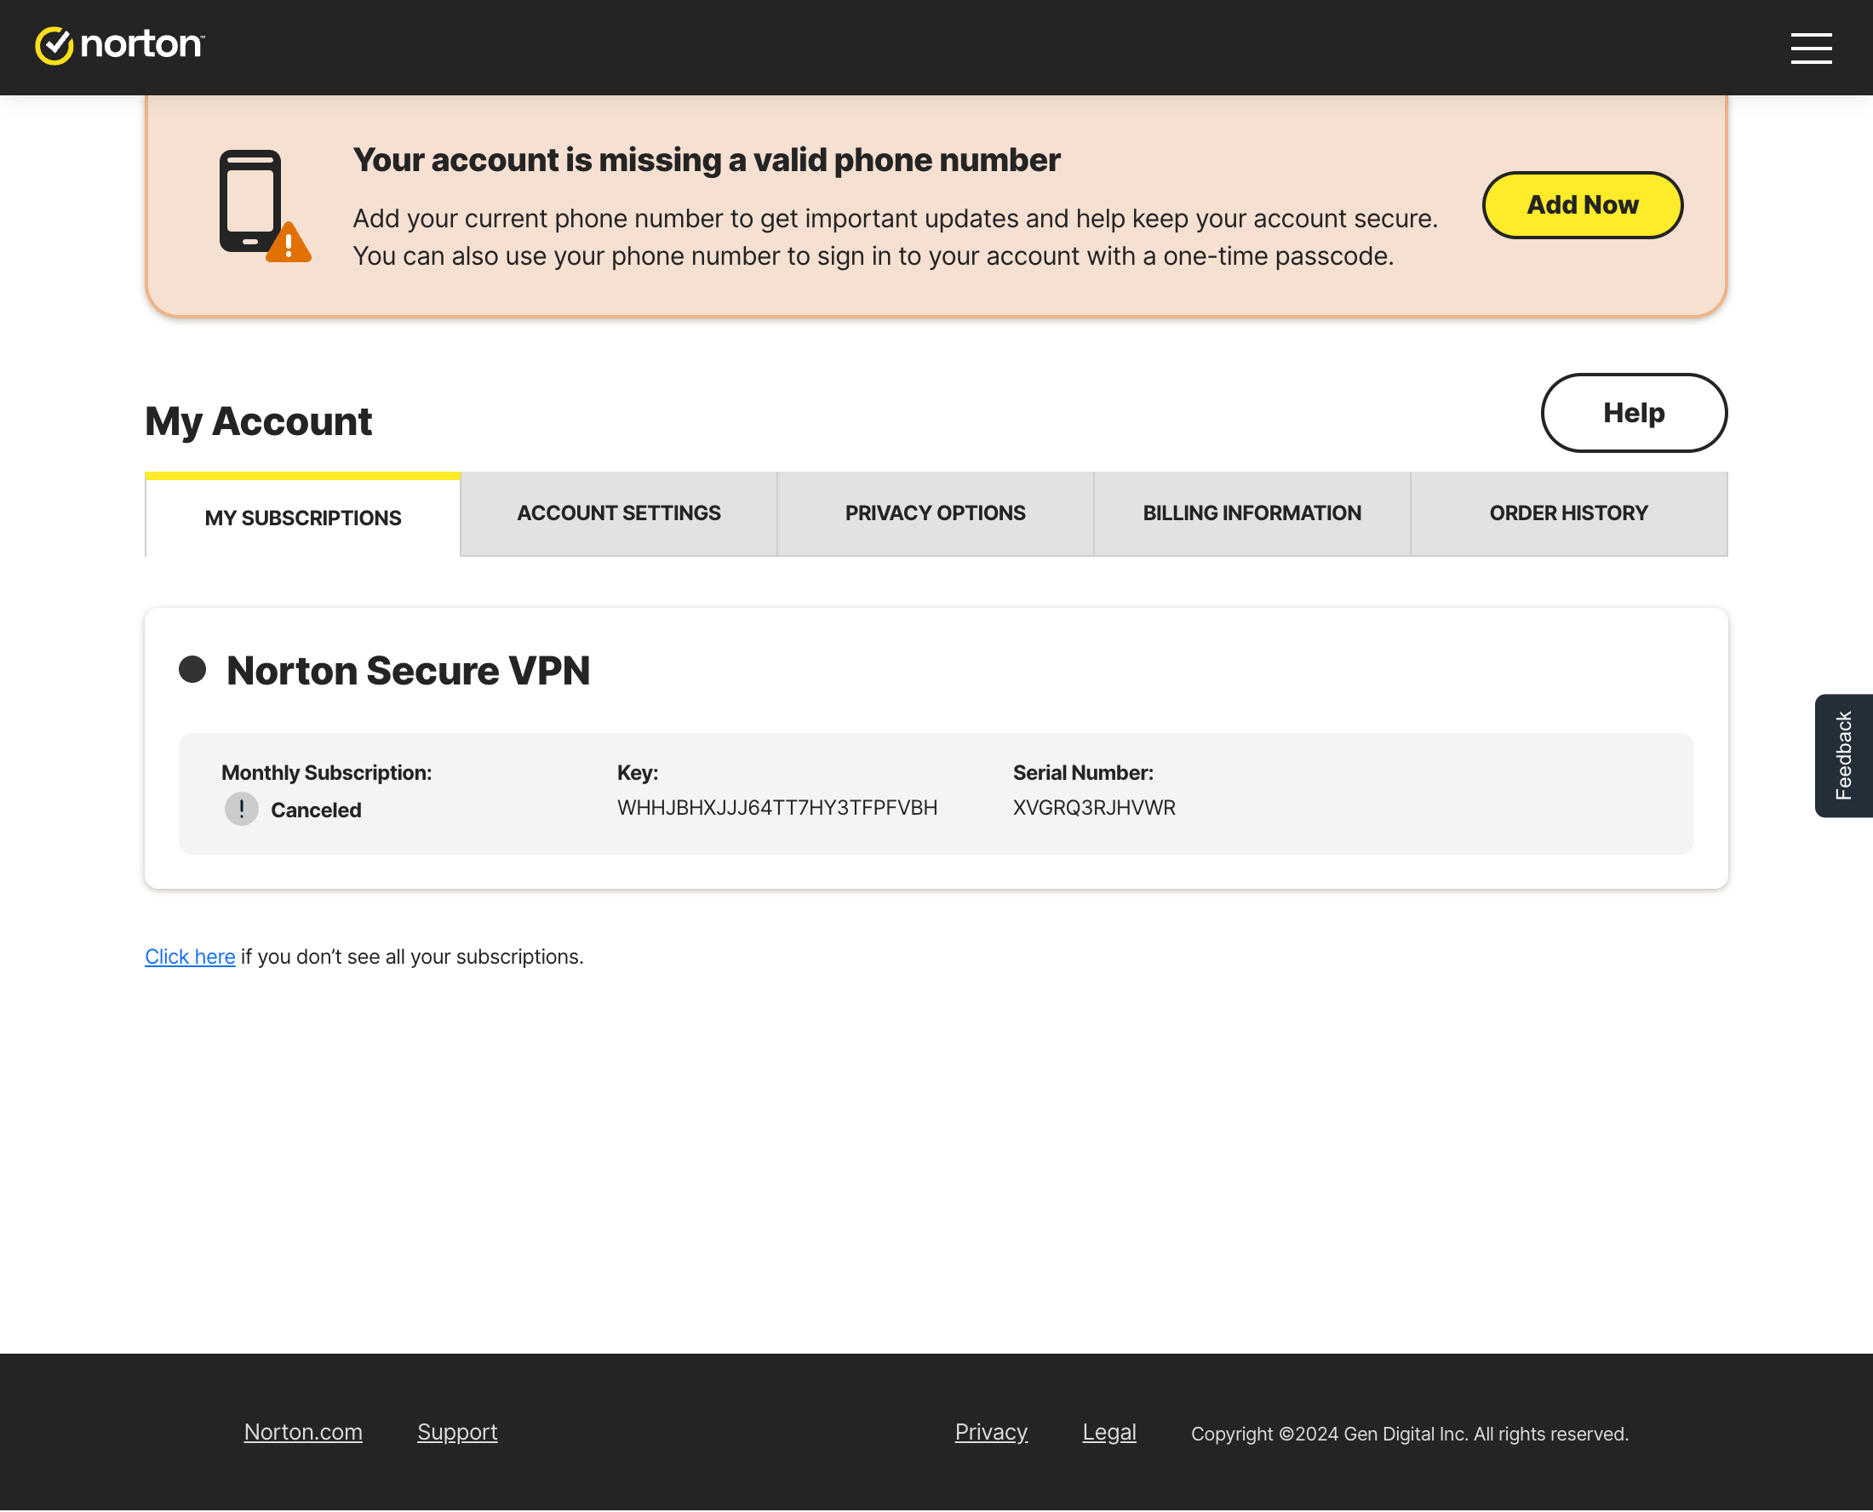Screen dimensions: 1873x1512
Task: Click the Legal footer link
Action: click(1108, 1432)
